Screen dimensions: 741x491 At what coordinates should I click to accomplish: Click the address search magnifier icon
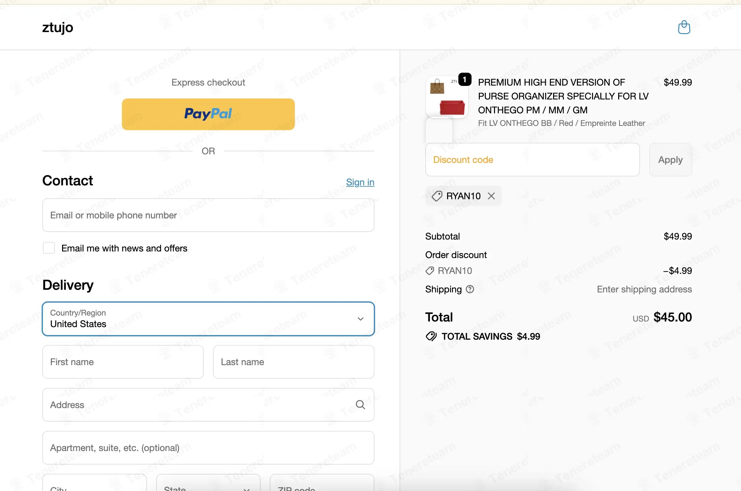point(360,404)
